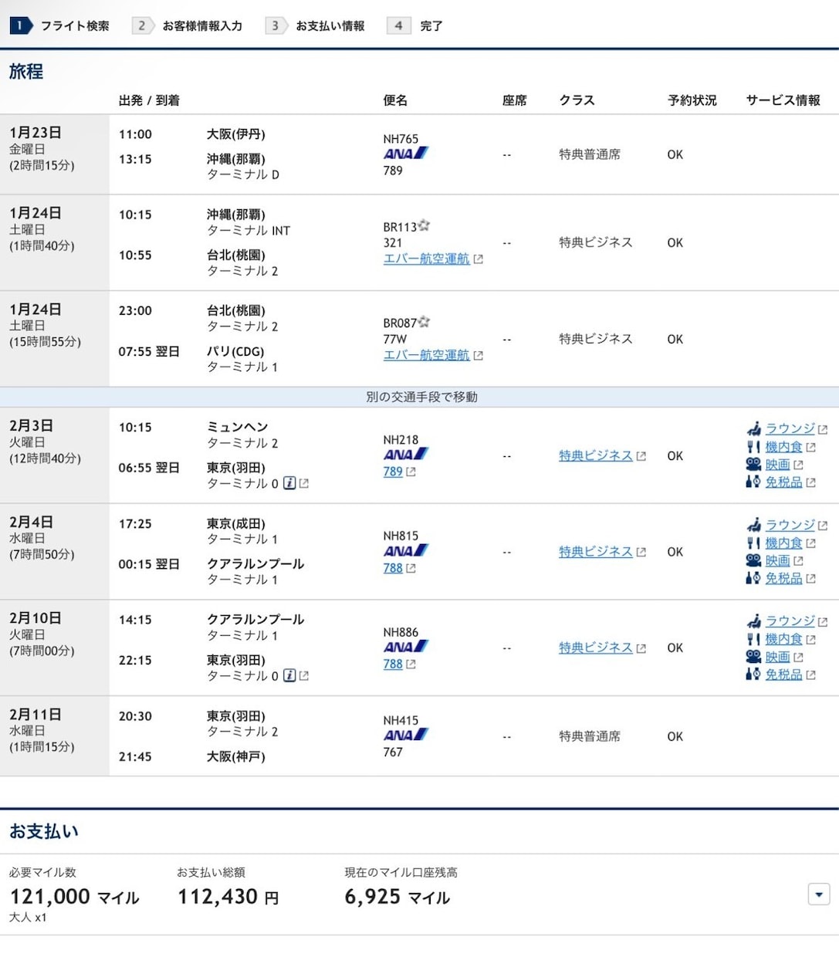Click the 1月23日 date cell
This screenshot has width=839, height=957.
click(55, 154)
